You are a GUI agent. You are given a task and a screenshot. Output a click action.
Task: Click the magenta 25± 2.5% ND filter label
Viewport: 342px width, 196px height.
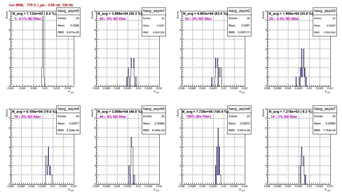(284, 19)
